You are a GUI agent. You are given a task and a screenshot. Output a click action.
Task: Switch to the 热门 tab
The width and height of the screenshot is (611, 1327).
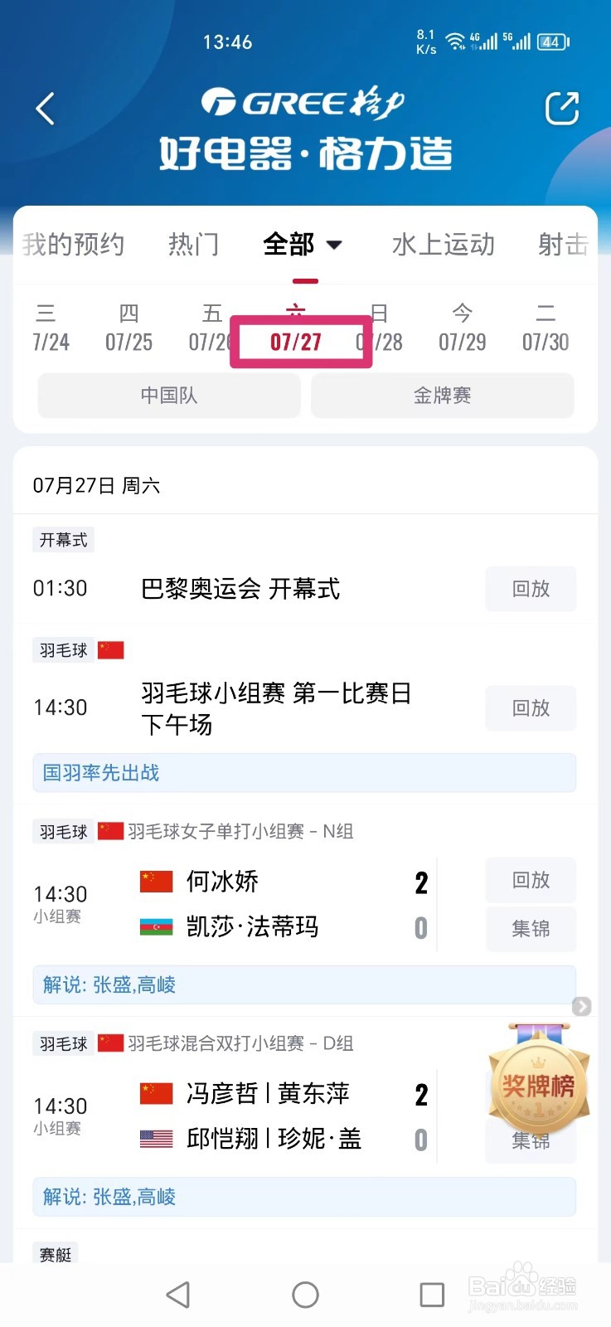point(194,245)
